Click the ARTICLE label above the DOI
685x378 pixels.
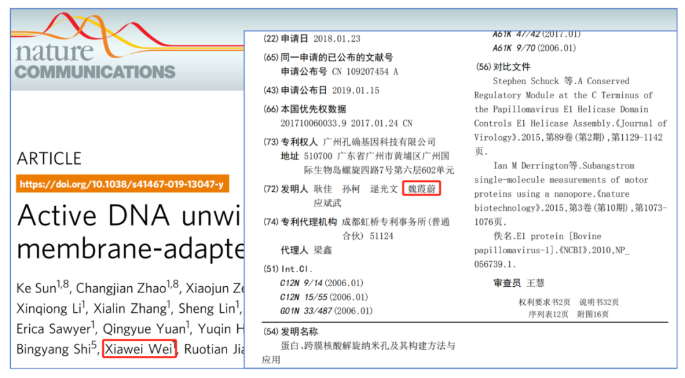click(49, 158)
